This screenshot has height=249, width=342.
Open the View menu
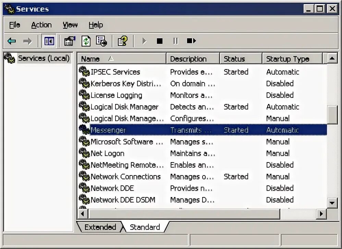[x=70, y=25]
